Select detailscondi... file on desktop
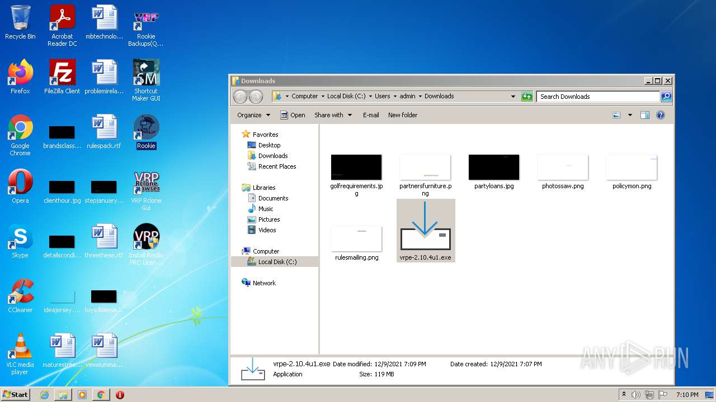Image resolution: width=716 pixels, height=402 pixels. (x=62, y=246)
